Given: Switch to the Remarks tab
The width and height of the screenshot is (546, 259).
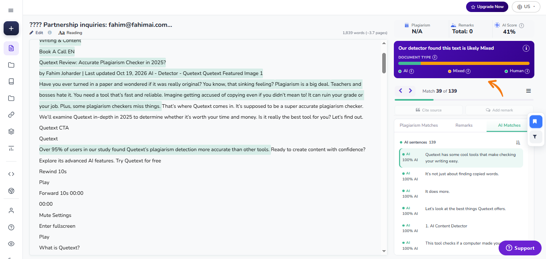Looking at the screenshot, I should click(x=464, y=125).
